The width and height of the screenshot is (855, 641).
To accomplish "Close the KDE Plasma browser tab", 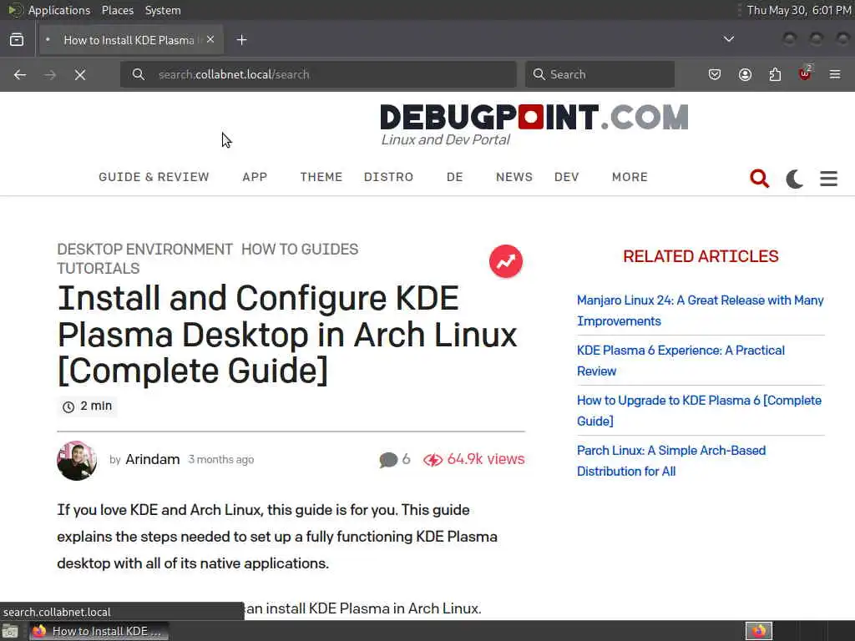I will pos(210,40).
